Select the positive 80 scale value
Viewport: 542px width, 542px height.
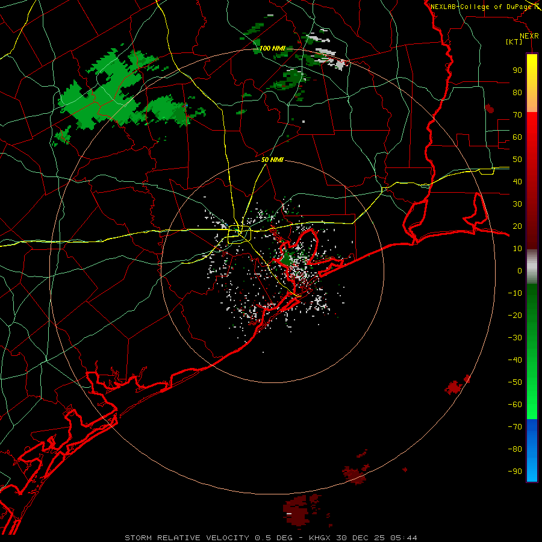click(517, 92)
